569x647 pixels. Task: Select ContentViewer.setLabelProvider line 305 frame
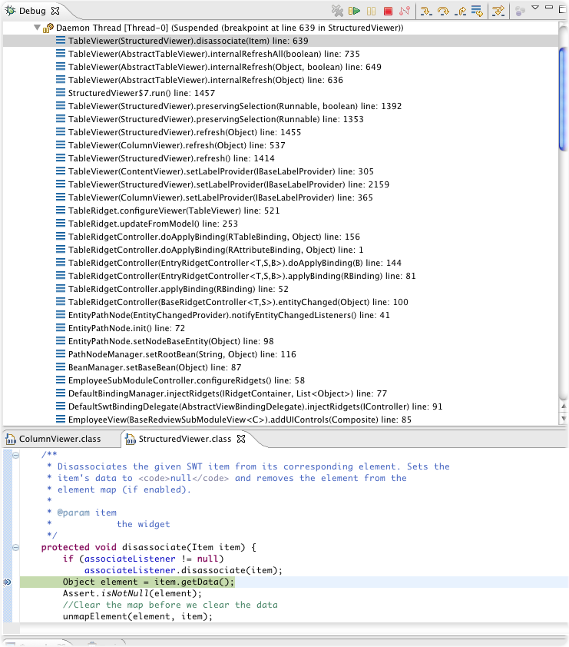click(x=221, y=171)
